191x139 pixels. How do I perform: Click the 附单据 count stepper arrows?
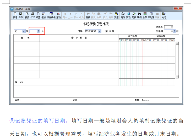[x=174, y=31]
